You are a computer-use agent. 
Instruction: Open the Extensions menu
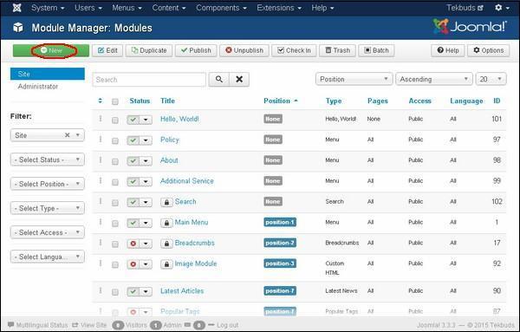pyautogui.click(x=279, y=8)
